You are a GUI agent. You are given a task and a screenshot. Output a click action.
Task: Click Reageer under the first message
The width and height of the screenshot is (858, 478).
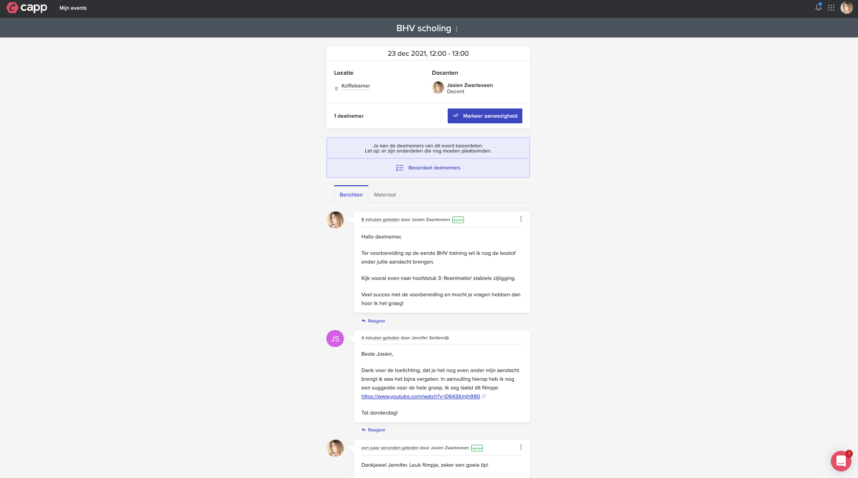(x=376, y=321)
